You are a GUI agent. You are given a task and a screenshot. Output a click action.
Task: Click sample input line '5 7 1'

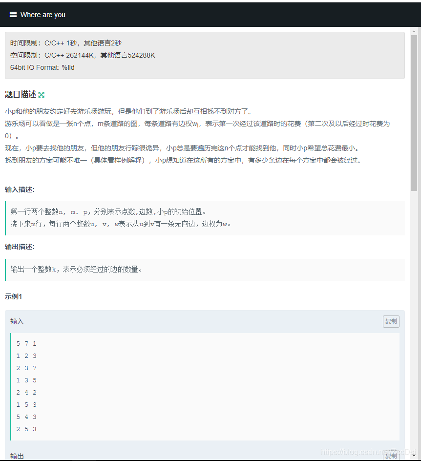pos(26,344)
